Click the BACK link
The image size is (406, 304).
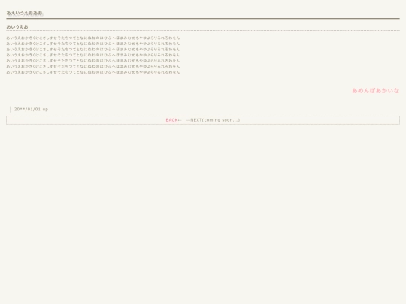(x=171, y=120)
